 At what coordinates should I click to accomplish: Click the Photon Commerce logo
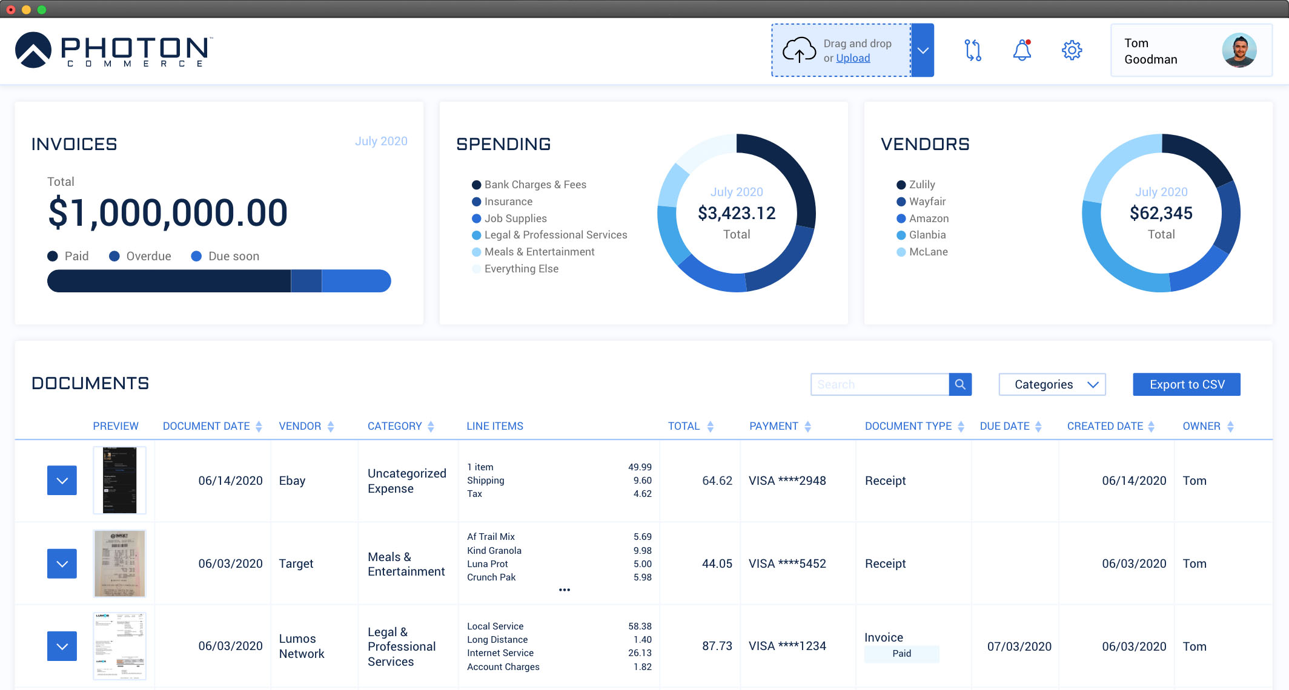[x=112, y=50]
